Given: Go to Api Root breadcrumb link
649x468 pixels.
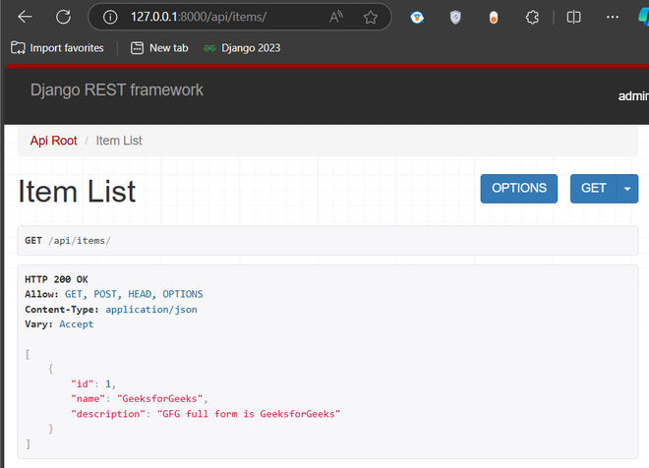Looking at the screenshot, I should [x=54, y=141].
